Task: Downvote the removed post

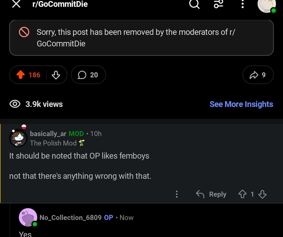Action: [x=56, y=75]
